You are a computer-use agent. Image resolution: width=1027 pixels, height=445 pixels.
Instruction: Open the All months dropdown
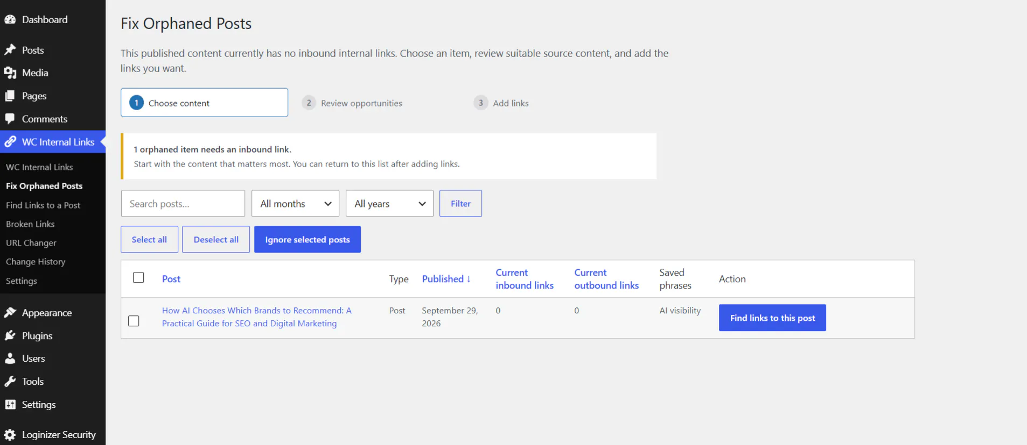[x=295, y=204]
